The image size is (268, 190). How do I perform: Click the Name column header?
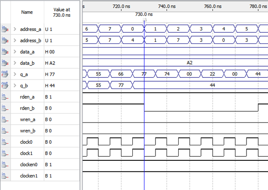pos(27,12)
